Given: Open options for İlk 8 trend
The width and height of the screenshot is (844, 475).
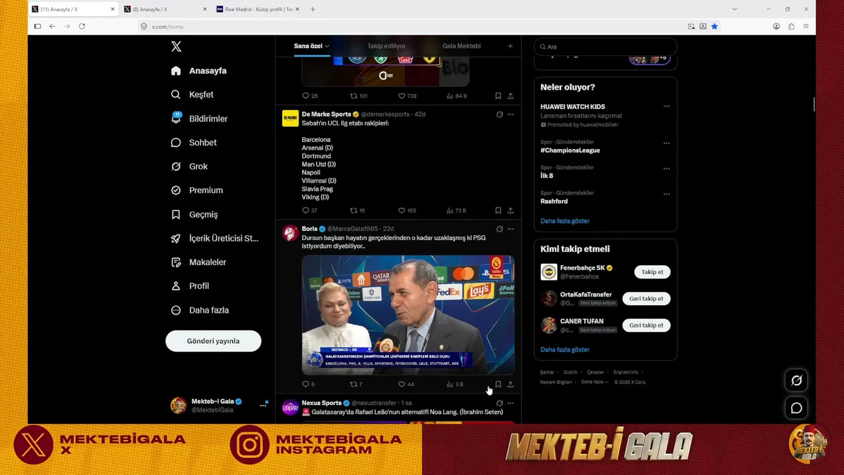Looking at the screenshot, I should pos(666,169).
